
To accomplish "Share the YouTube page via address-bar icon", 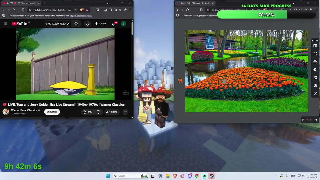I will pyautogui.click(x=75, y=10).
